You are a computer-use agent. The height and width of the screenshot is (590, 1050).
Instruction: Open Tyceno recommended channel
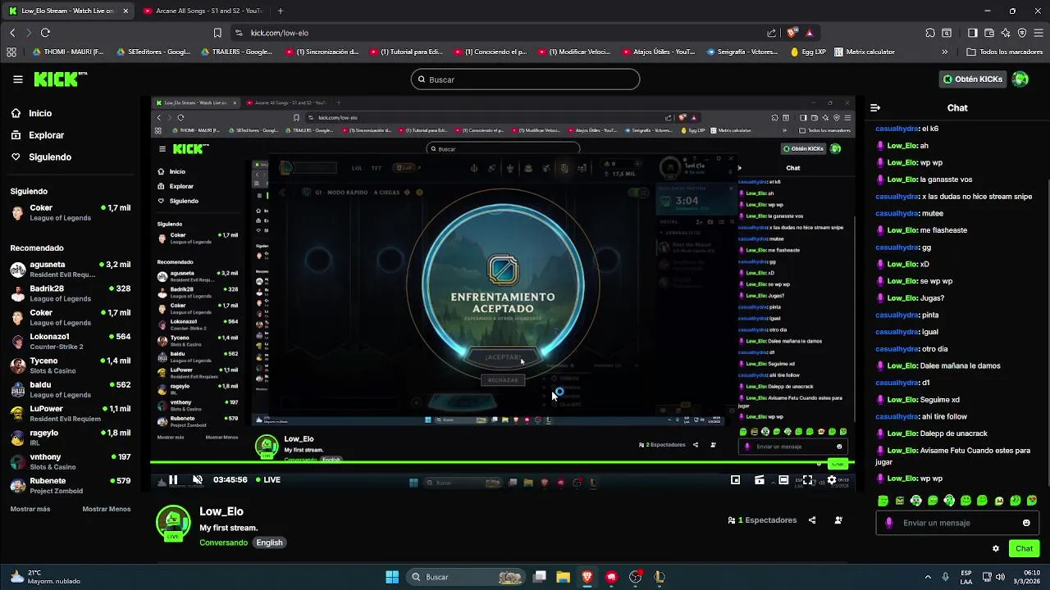pyautogui.click(x=70, y=365)
